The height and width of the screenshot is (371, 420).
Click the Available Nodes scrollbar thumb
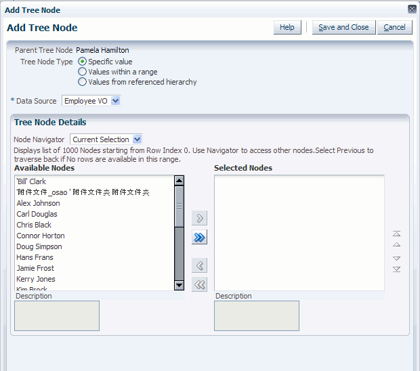click(179, 206)
